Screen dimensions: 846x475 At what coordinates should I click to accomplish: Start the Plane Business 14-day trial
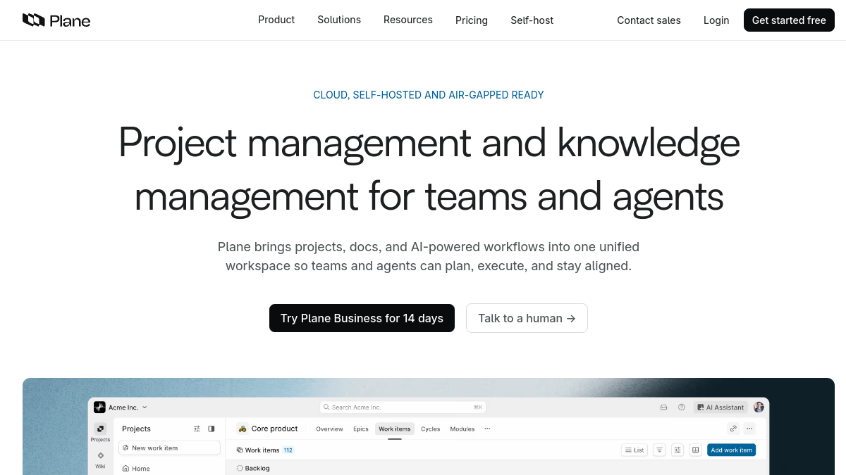click(362, 318)
